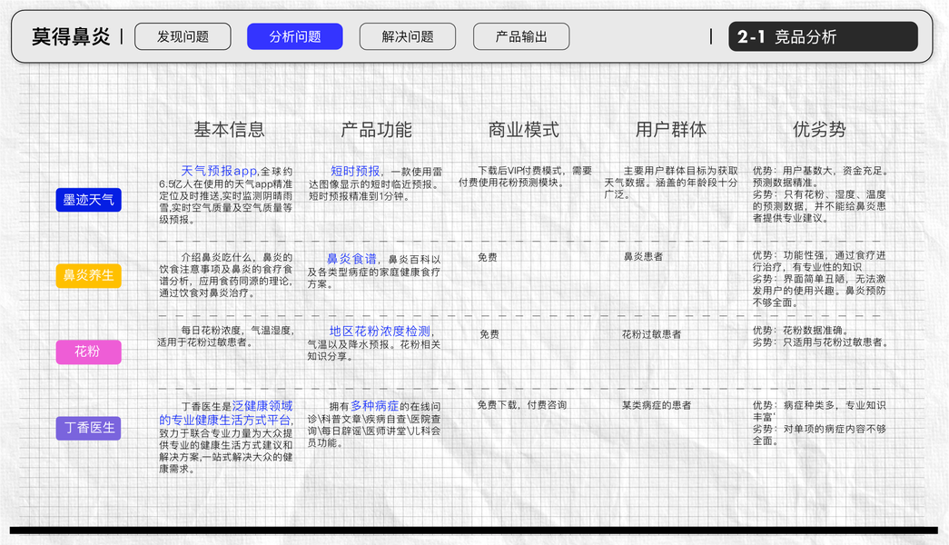Image resolution: width=949 pixels, height=545 pixels.
Task: Click the blue 多种病症 text
Action: click(375, 406)
